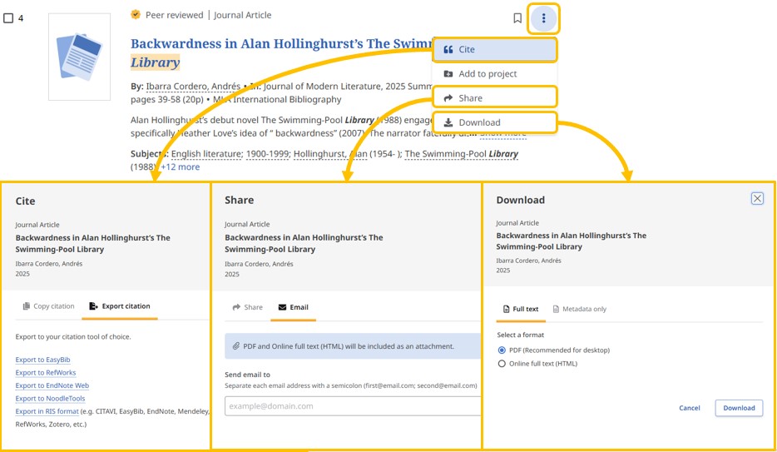777x452 pixels.
Task: Click the journal article document thumbnail
Action: point(79,57)
